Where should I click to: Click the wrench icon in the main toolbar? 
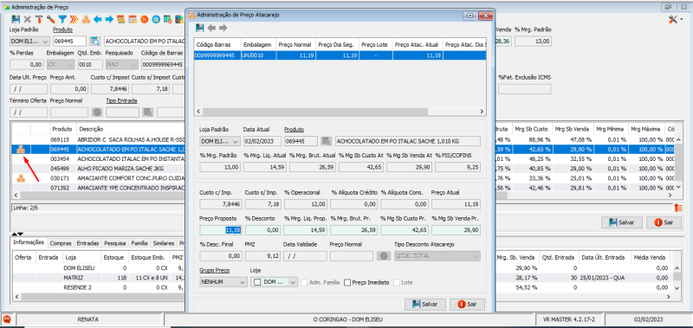pos(50,19)
